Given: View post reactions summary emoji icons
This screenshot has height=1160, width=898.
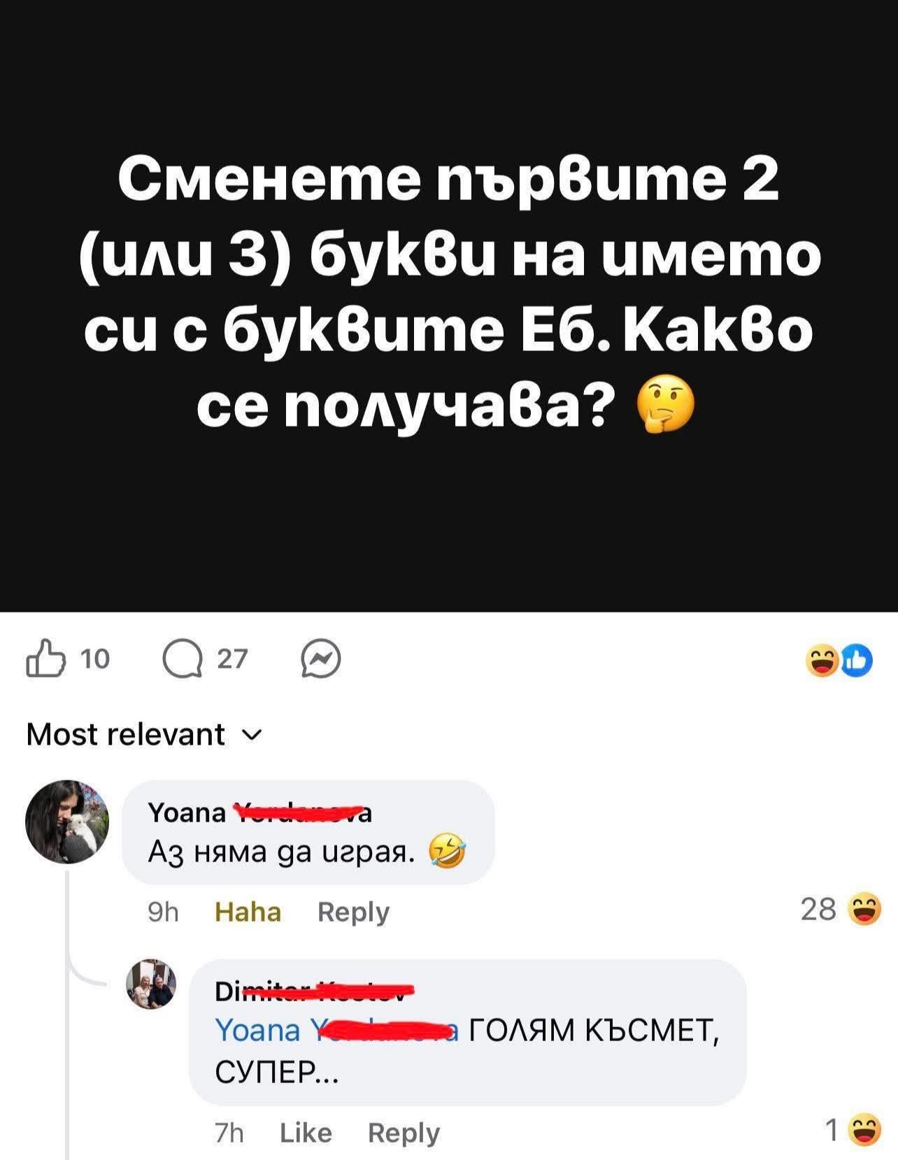Looking at the screenshot, I should click(839, 661).
